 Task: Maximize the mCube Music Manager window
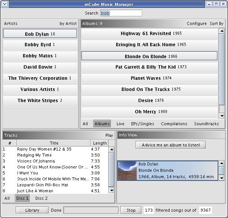pos(216,4)
